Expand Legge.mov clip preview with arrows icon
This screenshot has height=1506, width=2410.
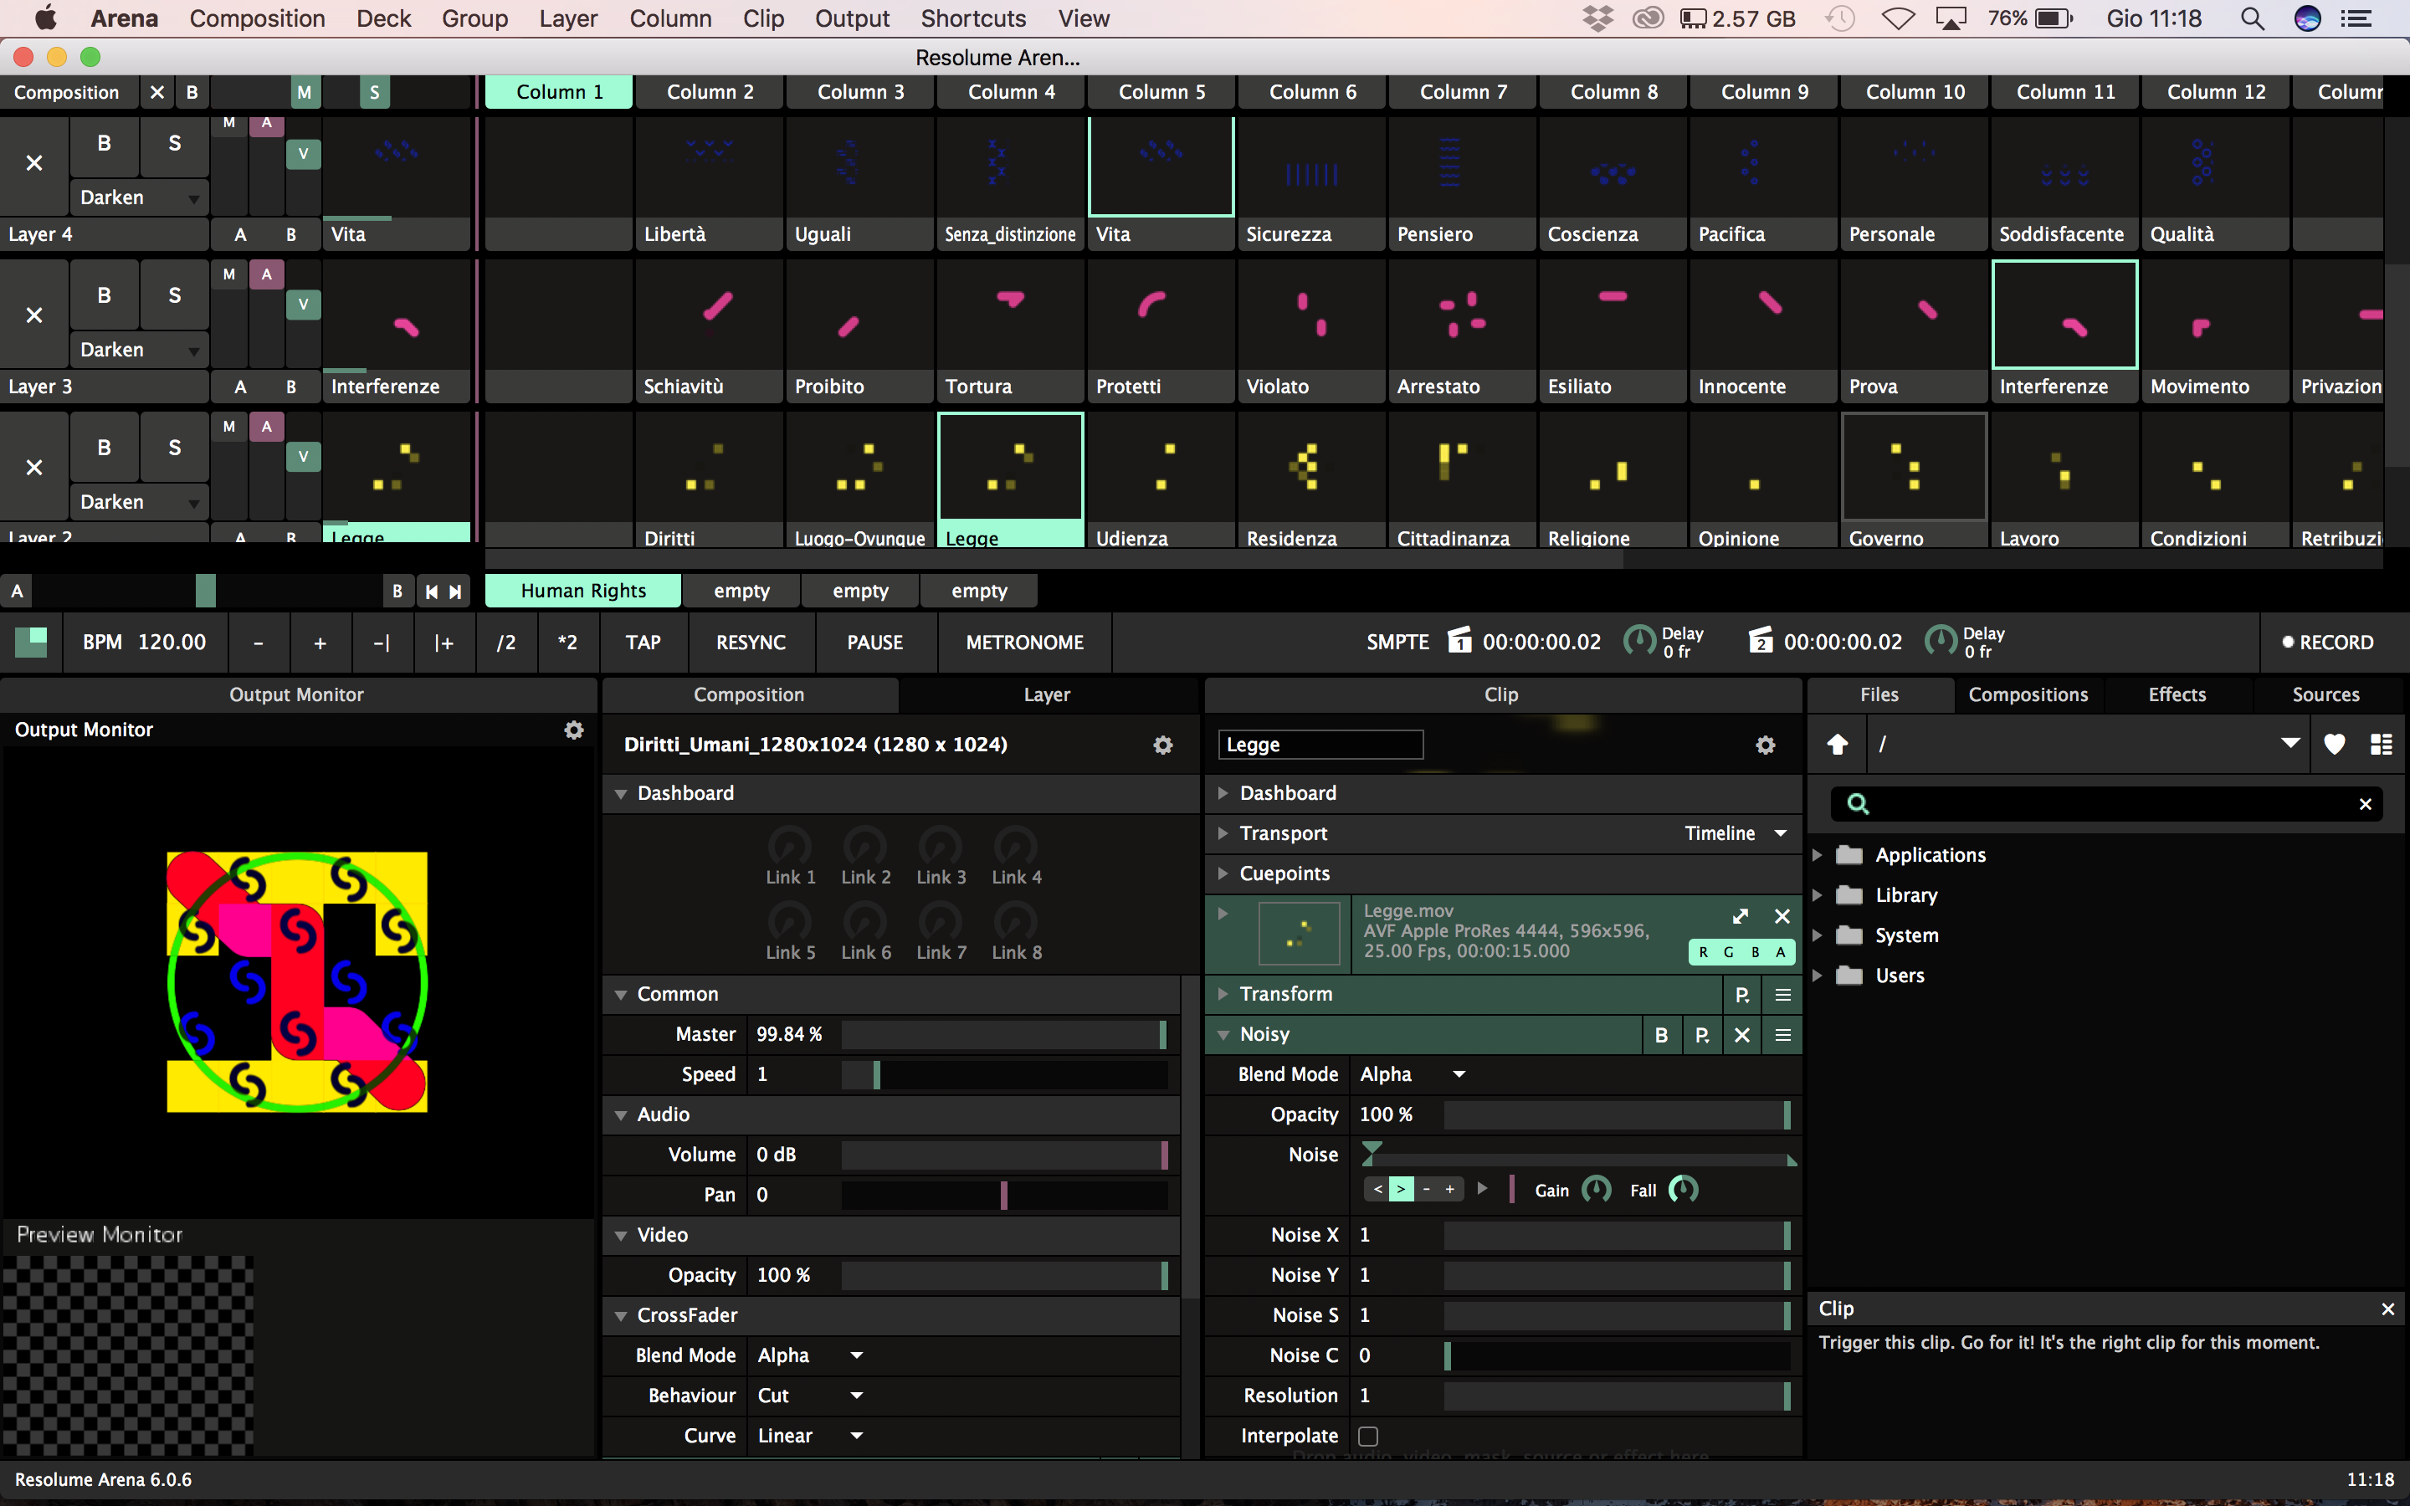point(1740,915)
